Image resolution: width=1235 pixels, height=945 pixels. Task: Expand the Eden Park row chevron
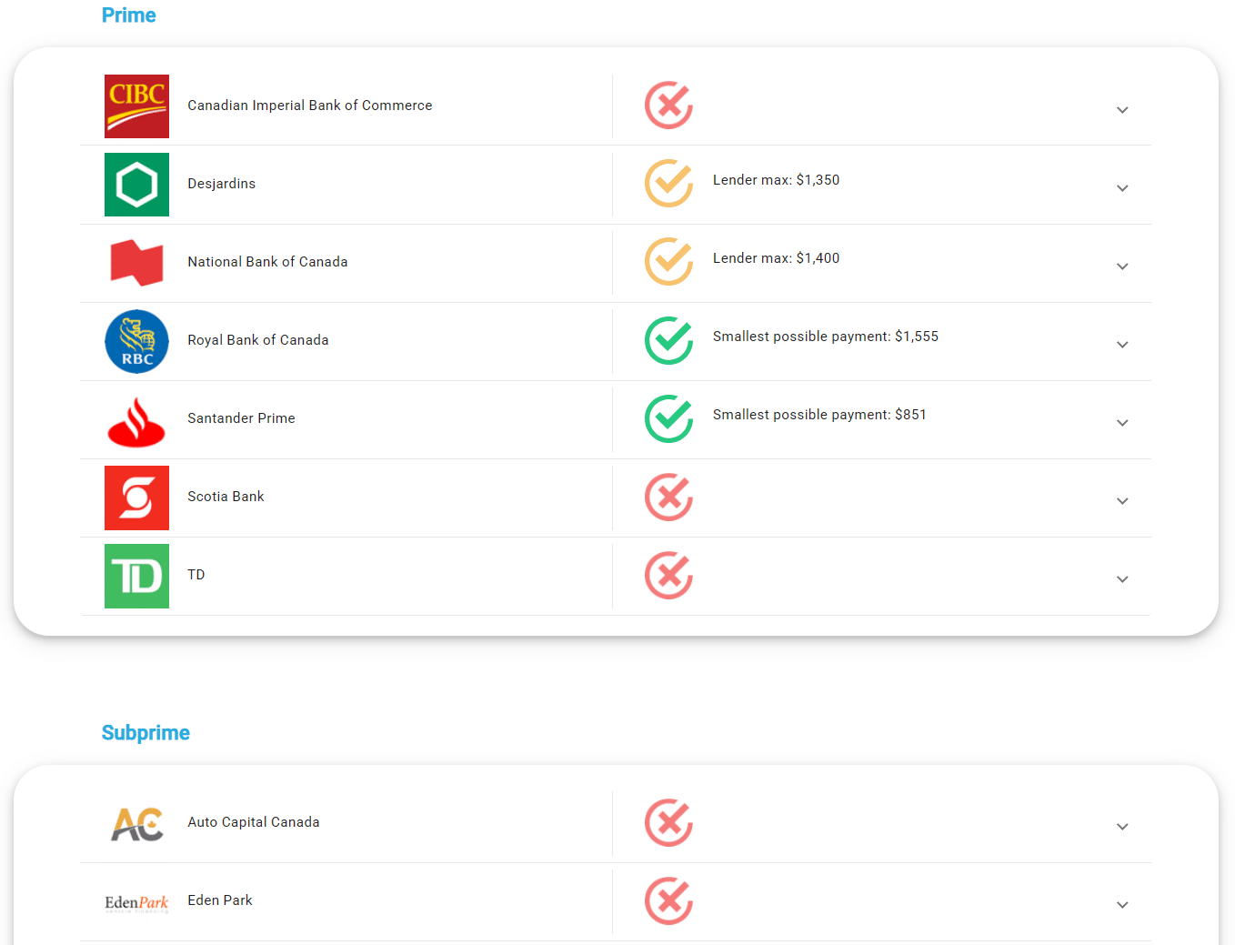tap(1122, 905)
